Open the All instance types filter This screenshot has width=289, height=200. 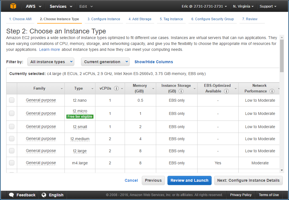click(51, 62)
